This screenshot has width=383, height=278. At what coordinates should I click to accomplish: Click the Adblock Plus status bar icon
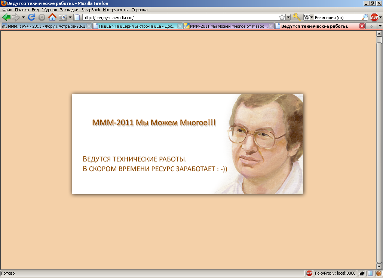(x=309, y=273)
